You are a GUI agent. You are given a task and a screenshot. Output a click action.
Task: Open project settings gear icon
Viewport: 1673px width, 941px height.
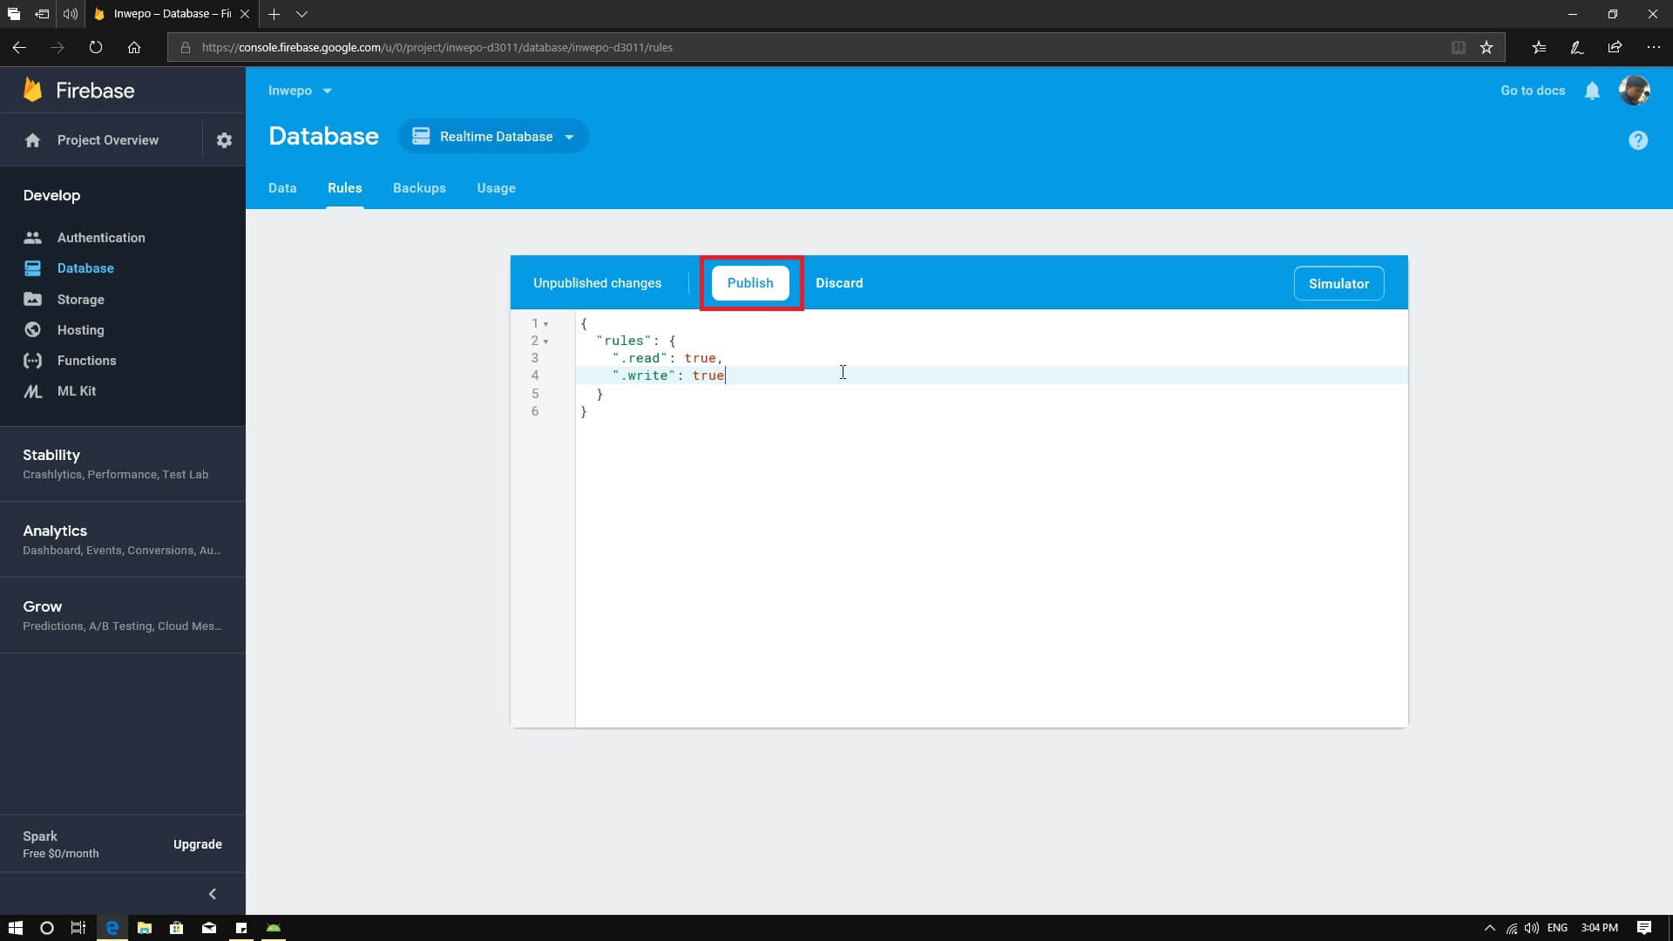click(224, 140)
